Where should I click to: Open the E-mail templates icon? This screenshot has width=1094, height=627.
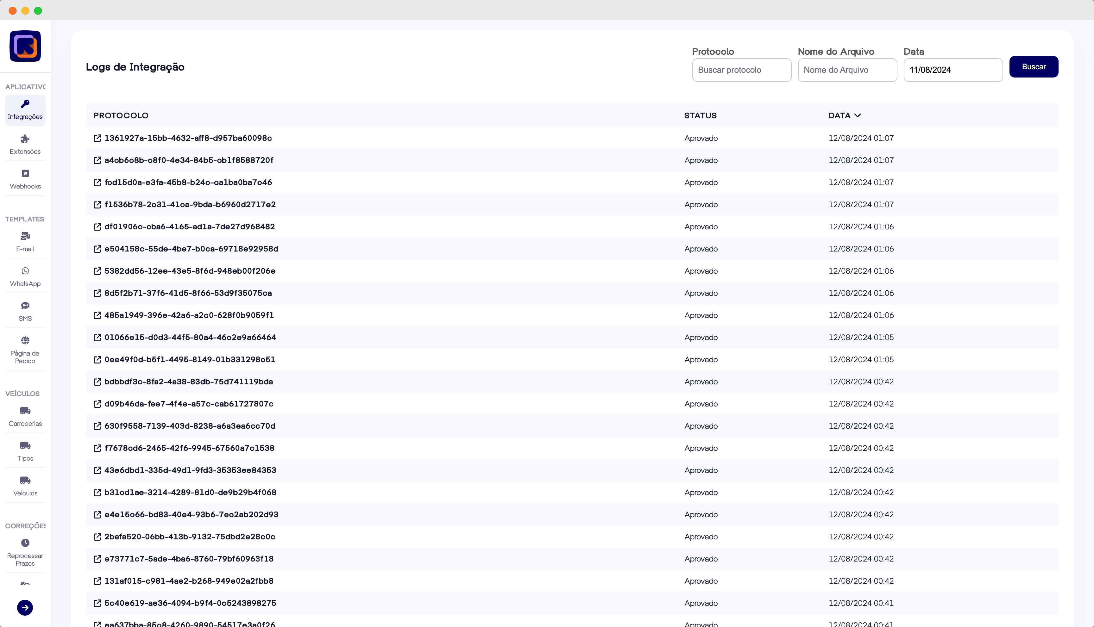tap(25, 236)
